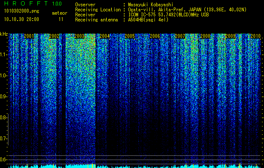Click the meteor count value 11

(x=61, y=19)
